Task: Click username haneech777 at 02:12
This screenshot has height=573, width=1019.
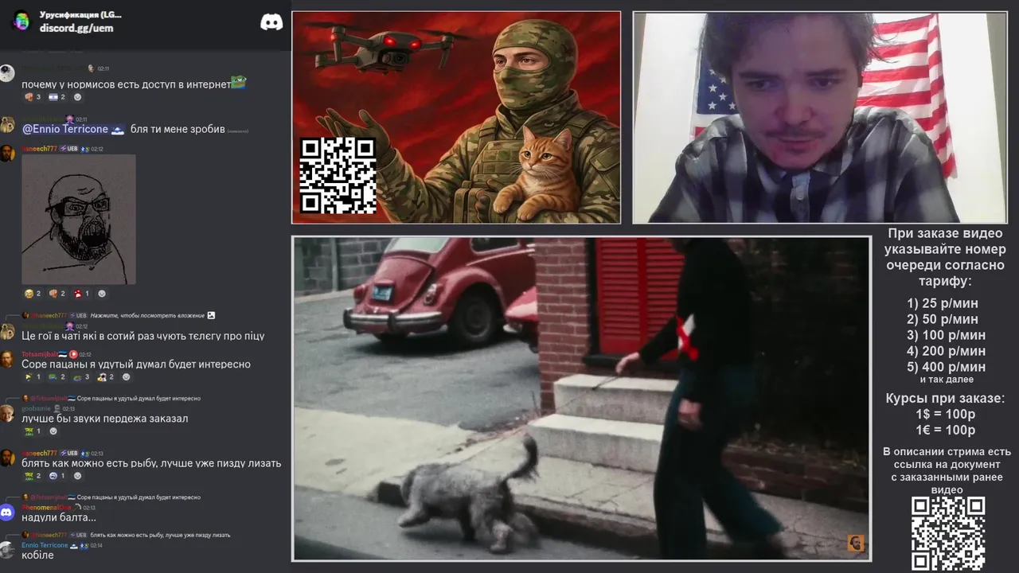Action: (39, 149)
